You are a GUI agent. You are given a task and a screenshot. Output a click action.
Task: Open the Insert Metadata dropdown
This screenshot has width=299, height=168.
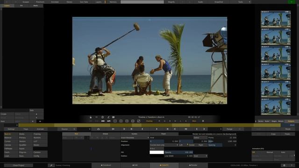click(135, 138)
